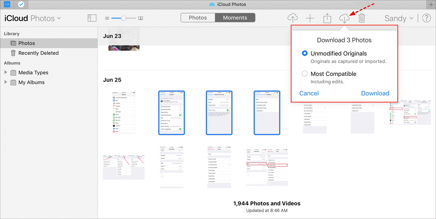Select Most Compatible radio button
This screenshot has height=219, width=436.
[x=305, y=74]
